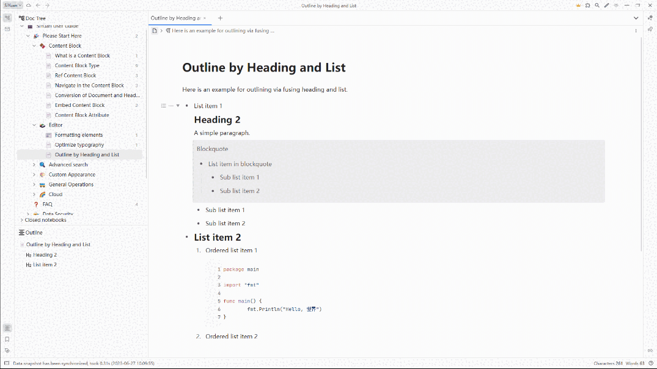Viewport: 657px width, 369px height.
Task: Collapse the Editor folder in doc tree
Action: (x=34, y=125)
